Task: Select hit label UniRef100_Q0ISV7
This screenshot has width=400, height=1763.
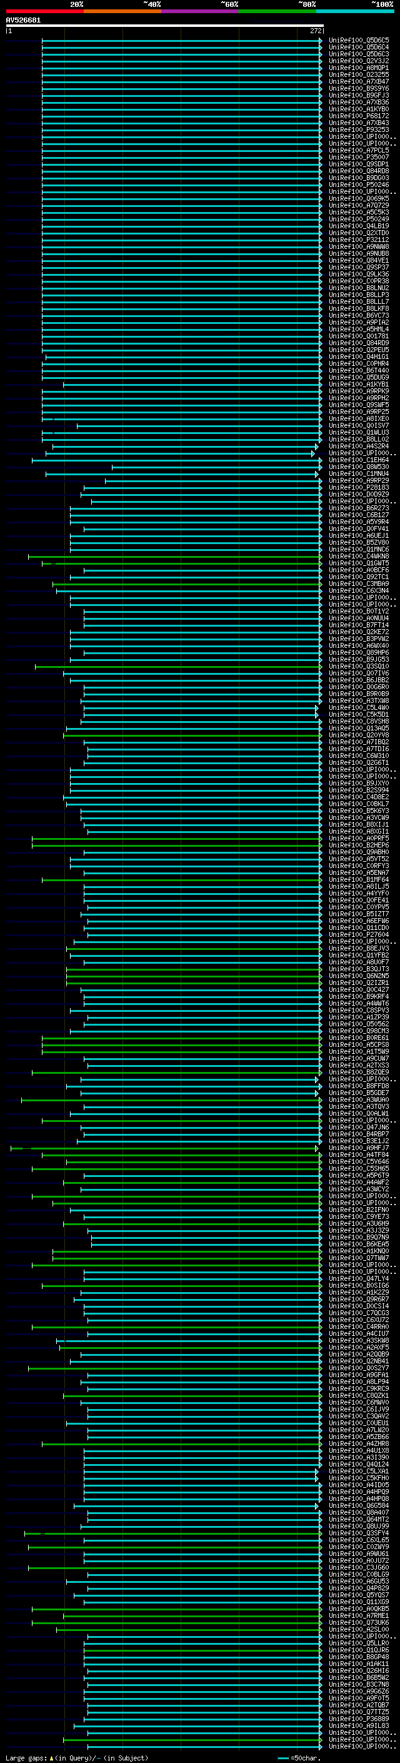Action: pyautogui.click(x=358, y=426)
